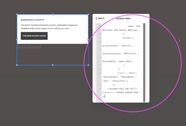Click the top-center resize handle of block
The width and height of the screenshot is (186, 126).
pos(53,15)
